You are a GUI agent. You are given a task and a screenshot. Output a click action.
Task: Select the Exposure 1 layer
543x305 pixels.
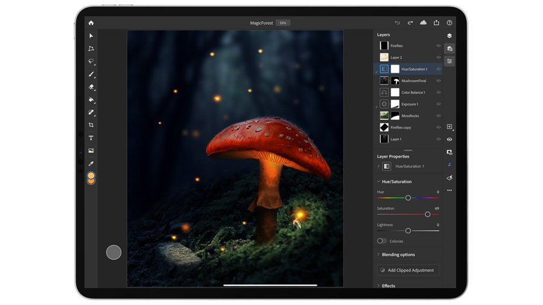pos(408,104)
